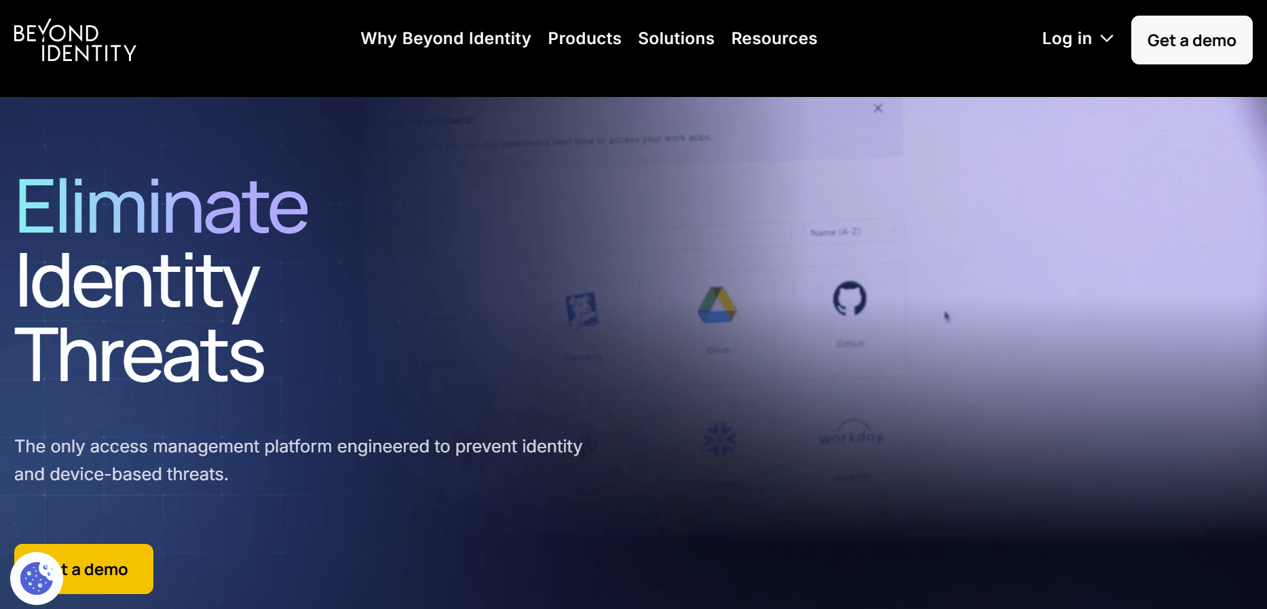1267x609 pixels.
Task: Open the Name (A-Z) sort dropdown
Action: (852, 232)
